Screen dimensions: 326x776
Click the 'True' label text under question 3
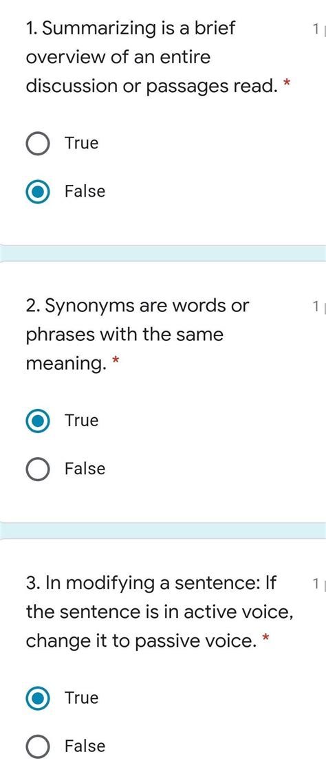click(x=82, y=698)
